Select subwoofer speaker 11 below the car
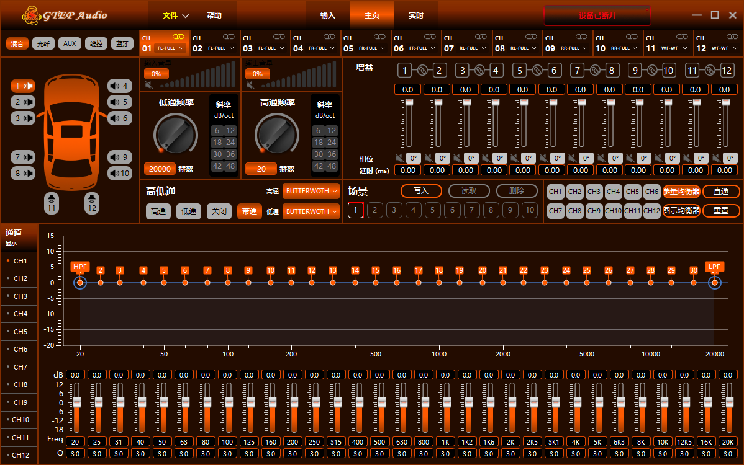 pos(52,203)
